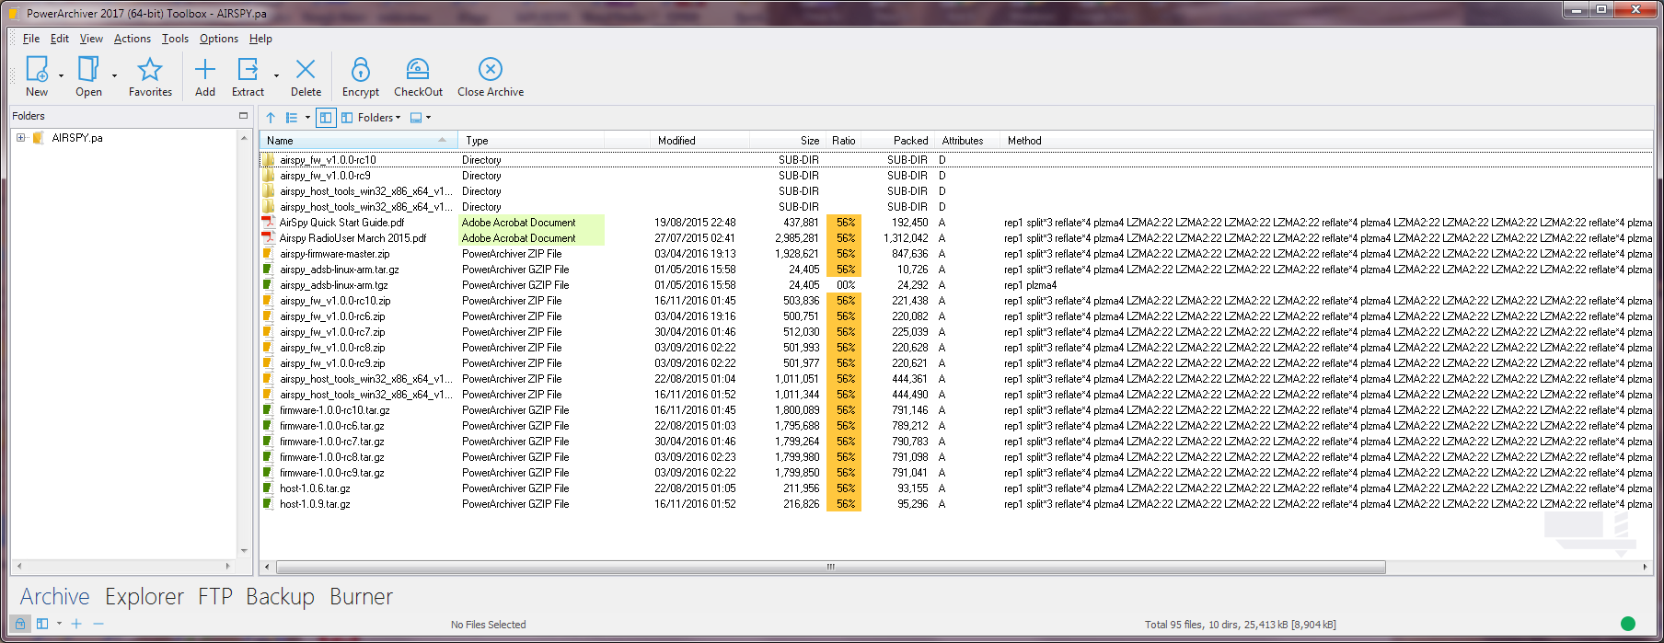
Task: Click the list view style icon
Action: tap(292, 118)
